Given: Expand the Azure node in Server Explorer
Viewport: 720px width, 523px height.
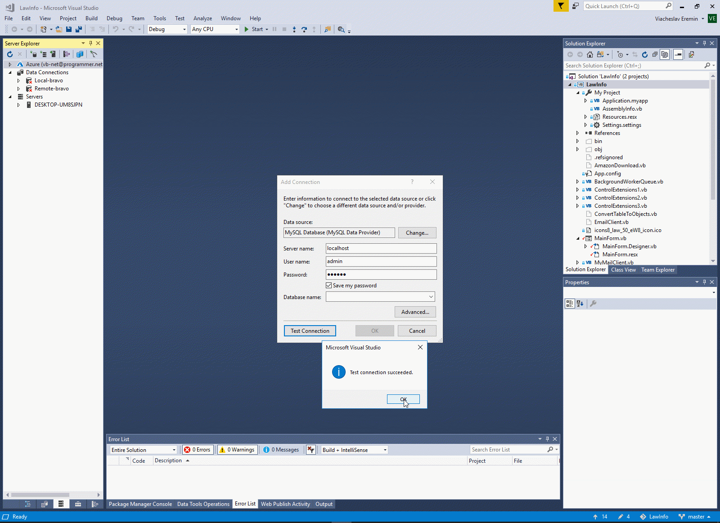Looking at the screenshot, I should pos(10,64).
